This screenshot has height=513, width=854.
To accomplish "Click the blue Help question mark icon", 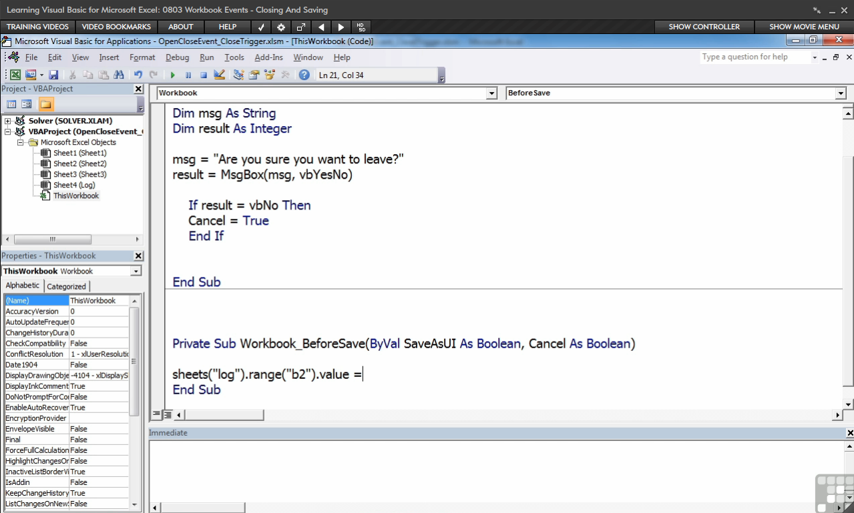I will (304, 75).
